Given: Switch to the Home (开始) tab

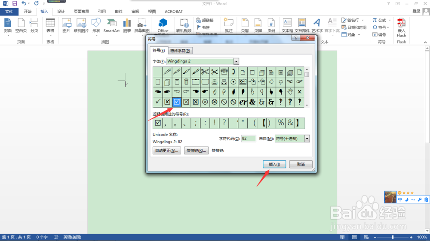Looking at the screenshot, I should coord(28,12).
